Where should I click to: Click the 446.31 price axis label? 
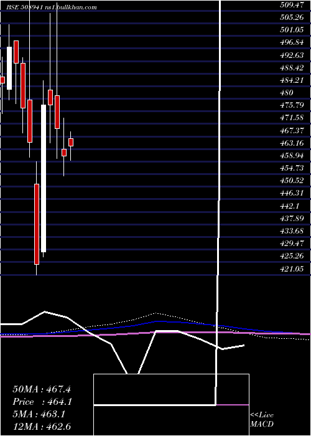(292, 193)
